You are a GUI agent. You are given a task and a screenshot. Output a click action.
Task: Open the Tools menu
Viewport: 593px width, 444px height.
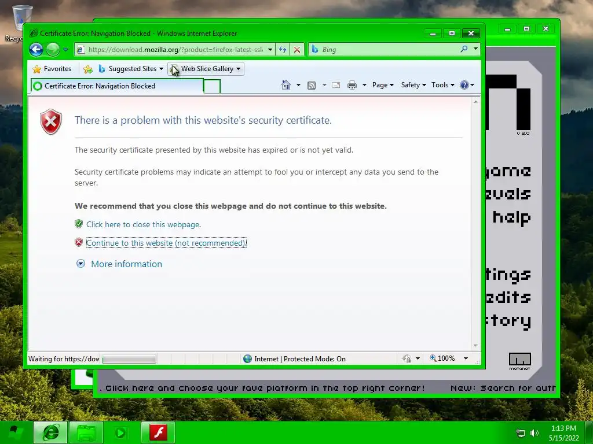point(443,85)
